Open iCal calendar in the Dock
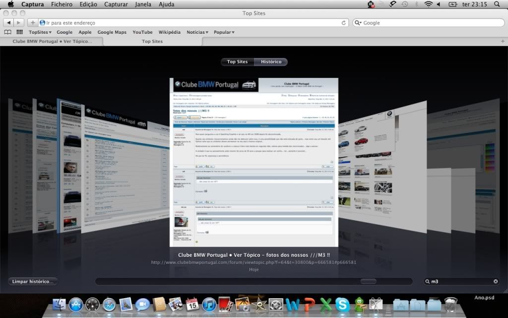 [192, 305]
